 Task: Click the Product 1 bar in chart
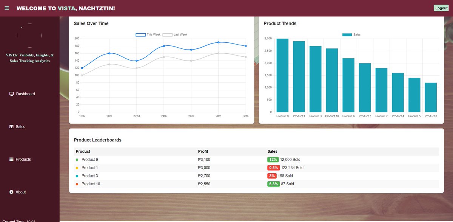coord(299,76)
